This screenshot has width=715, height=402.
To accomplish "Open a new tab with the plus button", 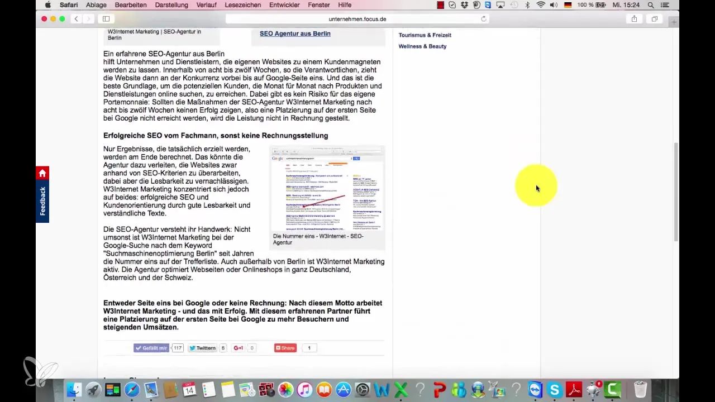I will 674,22.
